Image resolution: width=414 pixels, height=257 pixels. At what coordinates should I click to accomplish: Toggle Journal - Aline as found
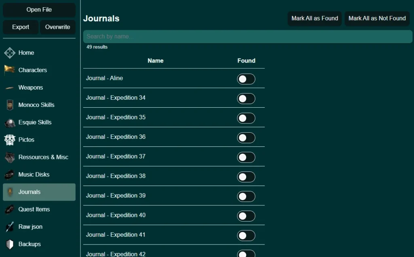click(246, 79)
